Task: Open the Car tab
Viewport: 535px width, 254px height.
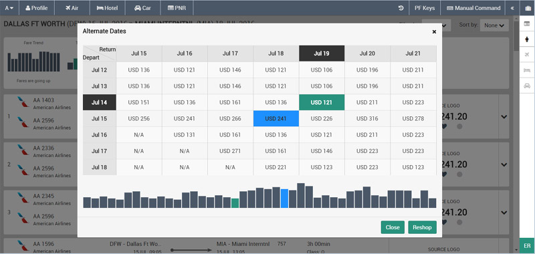Action: [x=142, y=8]
